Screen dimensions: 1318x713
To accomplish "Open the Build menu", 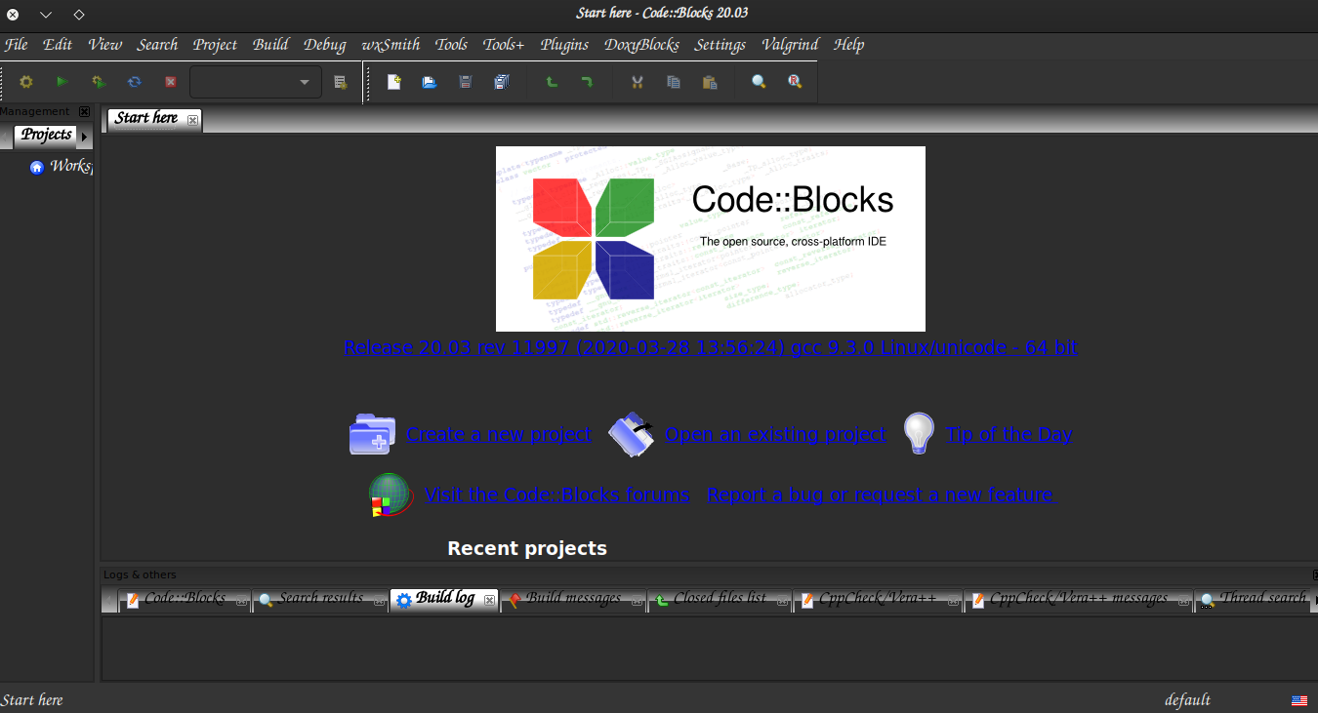I will (270, 45).
